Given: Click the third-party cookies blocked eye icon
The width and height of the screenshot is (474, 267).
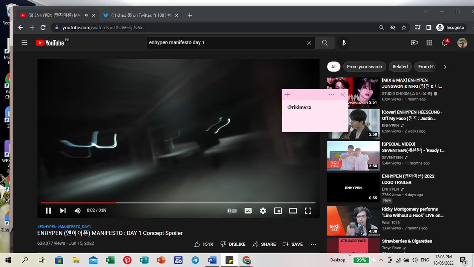Looking at the screenshot, I should coord(393,28).
